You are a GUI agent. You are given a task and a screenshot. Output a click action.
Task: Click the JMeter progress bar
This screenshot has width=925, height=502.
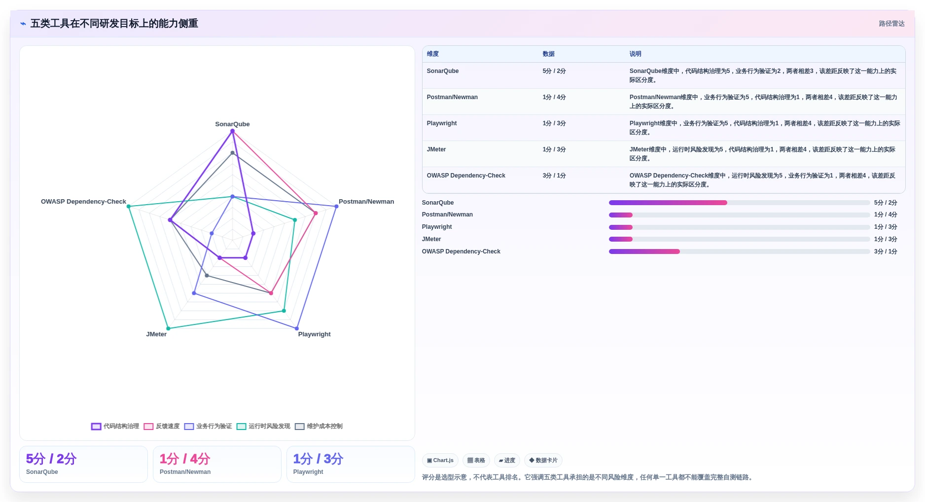coord(739,239)
